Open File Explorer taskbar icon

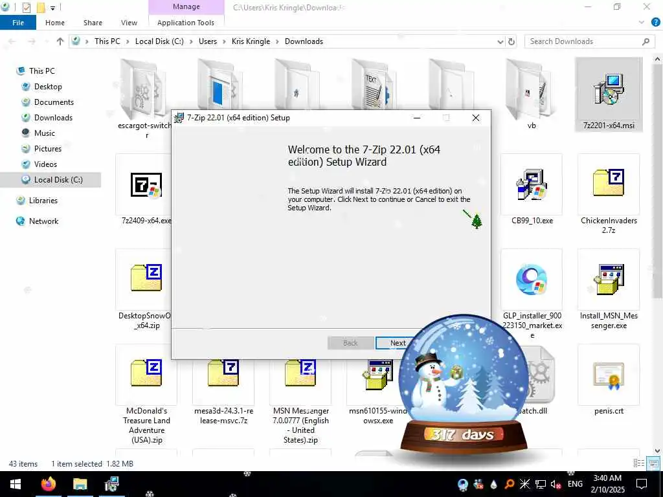(80, 484)
